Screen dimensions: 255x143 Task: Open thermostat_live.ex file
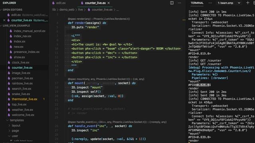[24, 99]
